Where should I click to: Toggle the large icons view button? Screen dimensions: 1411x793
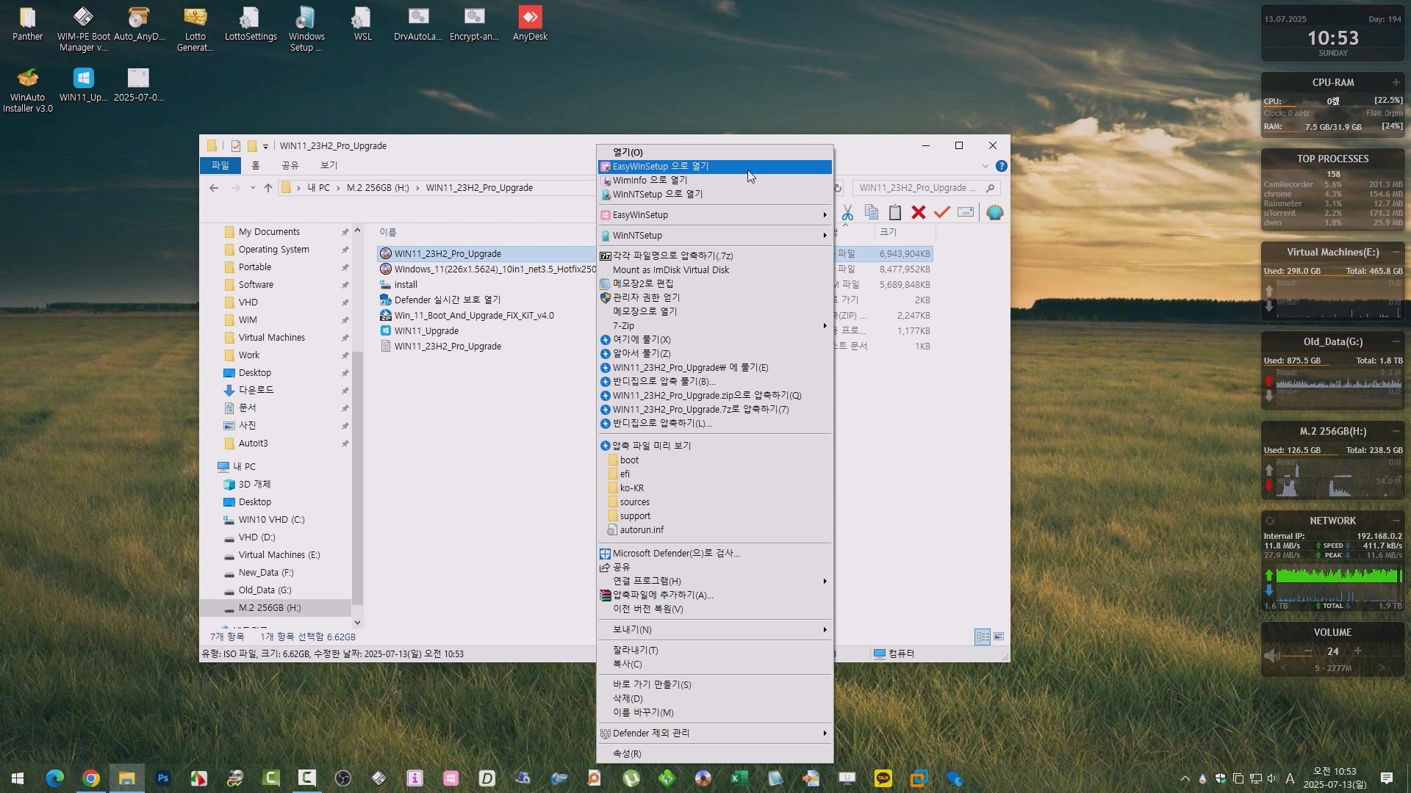999,637
